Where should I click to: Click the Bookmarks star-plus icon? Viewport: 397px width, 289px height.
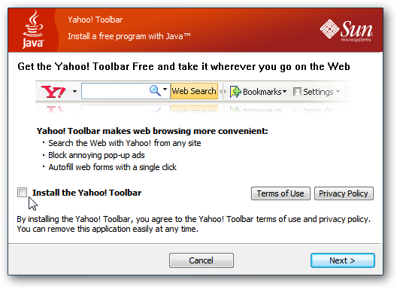point(235,92)
